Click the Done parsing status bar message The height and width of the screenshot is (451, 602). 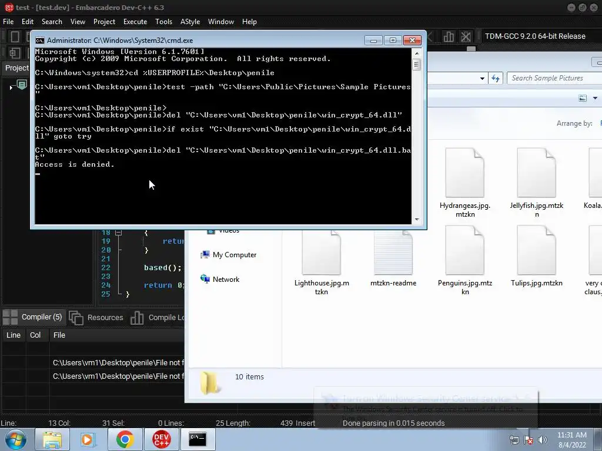tap(393, 423)
